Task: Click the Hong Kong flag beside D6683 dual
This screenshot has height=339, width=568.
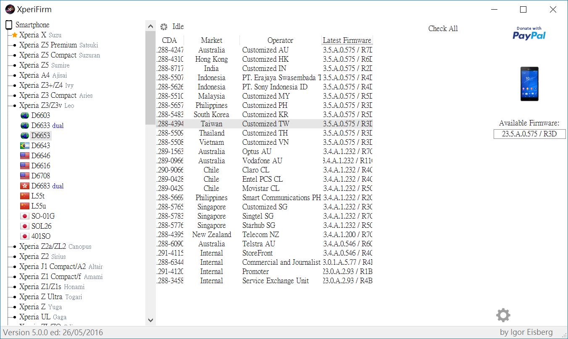Action: pos(25,186)
